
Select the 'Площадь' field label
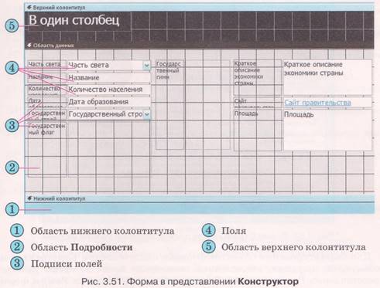pyautogui.click(x=257, y=114)
